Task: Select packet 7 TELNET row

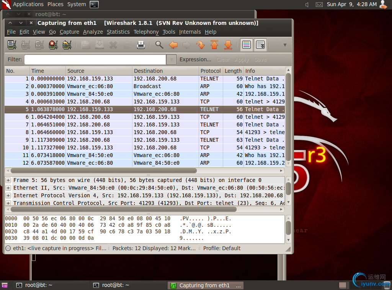Action: 145,125
